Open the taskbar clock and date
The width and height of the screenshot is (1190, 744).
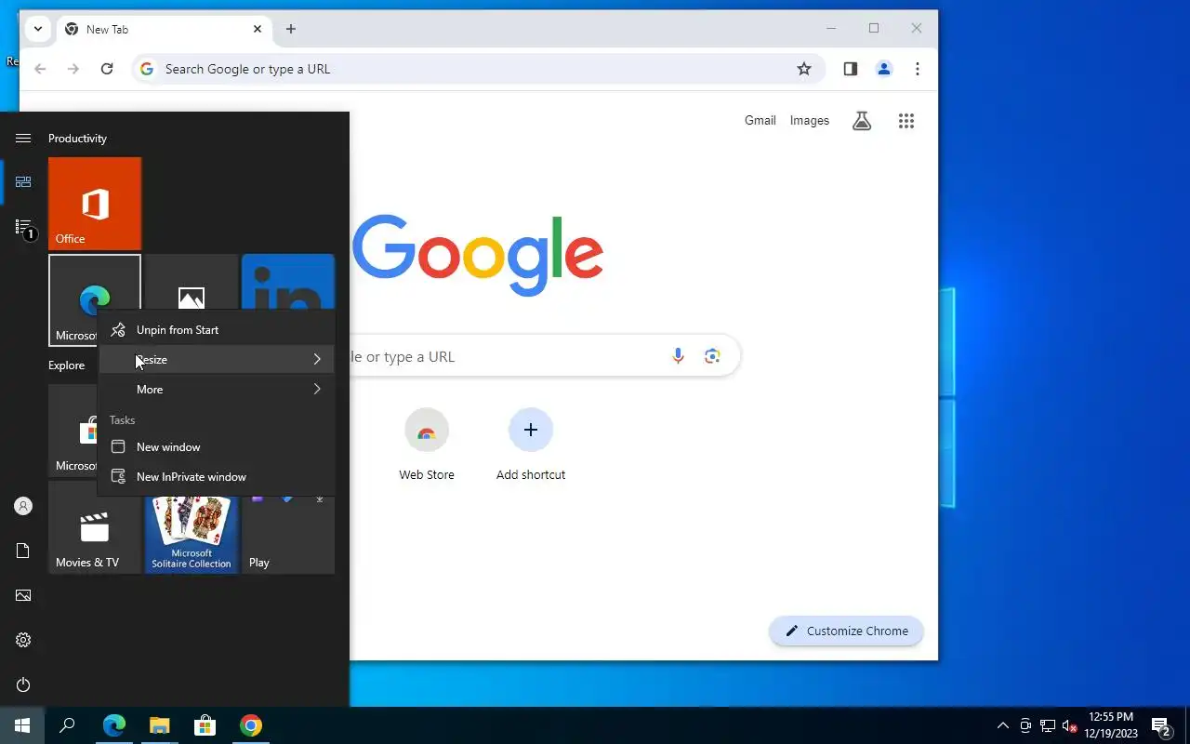pos(1110,725)
